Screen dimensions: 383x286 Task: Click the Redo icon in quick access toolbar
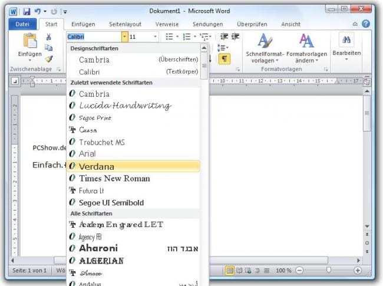point(54,11)
